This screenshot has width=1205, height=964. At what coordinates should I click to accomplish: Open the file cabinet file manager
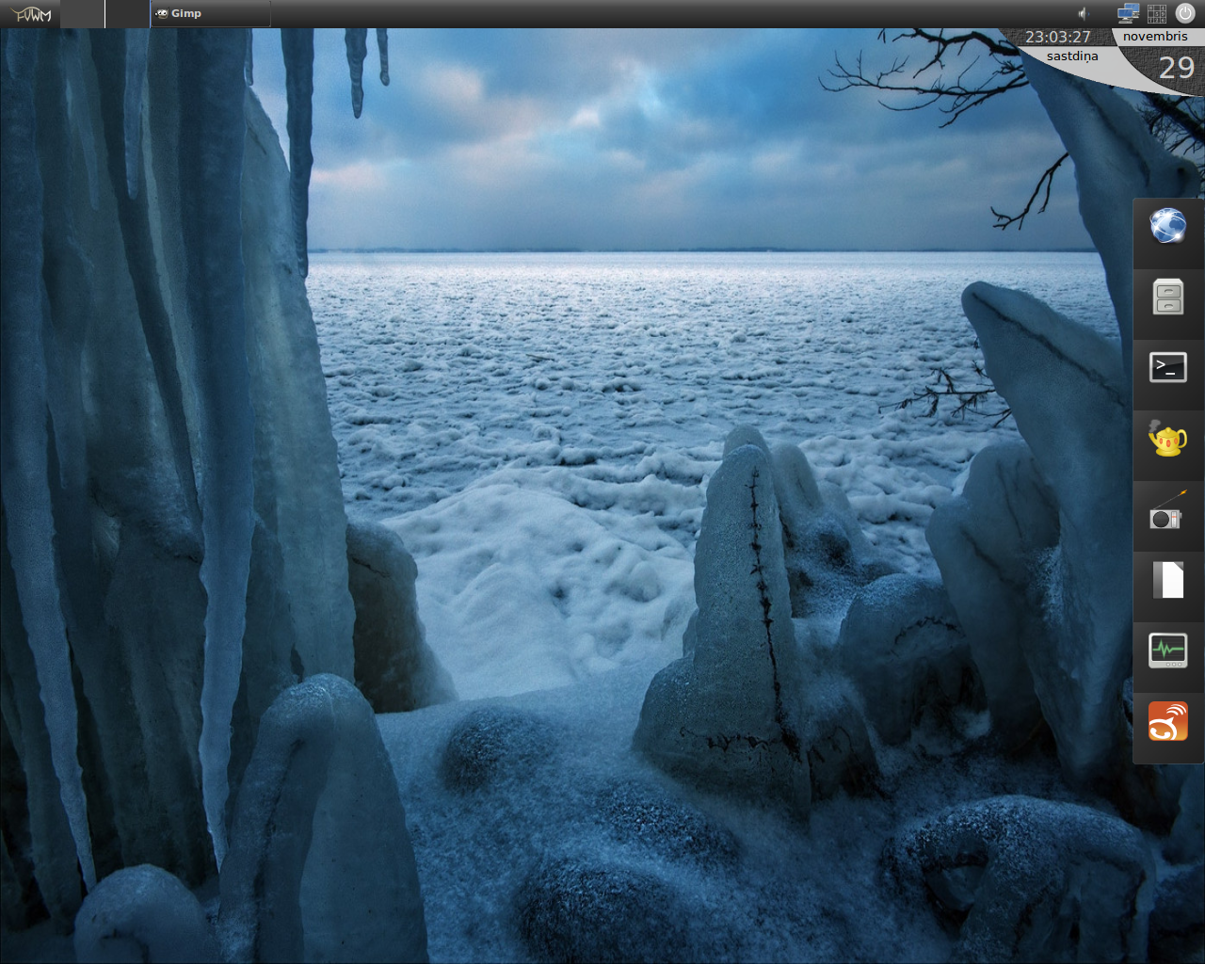click(1168, 297)
